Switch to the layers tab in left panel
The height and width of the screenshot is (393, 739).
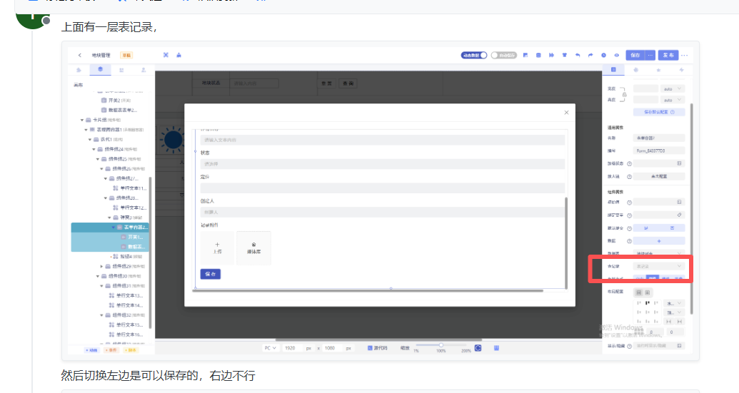[x=100, y=70]
